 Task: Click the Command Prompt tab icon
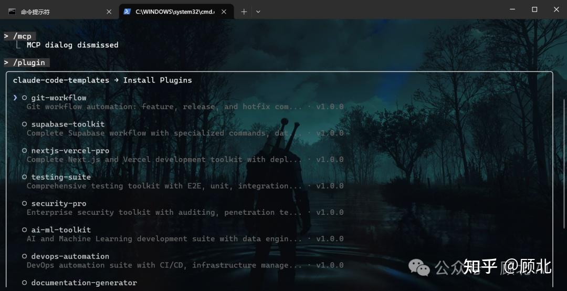point(12,12)
